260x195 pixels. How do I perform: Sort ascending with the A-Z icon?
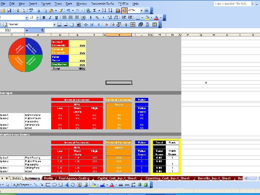104,10
